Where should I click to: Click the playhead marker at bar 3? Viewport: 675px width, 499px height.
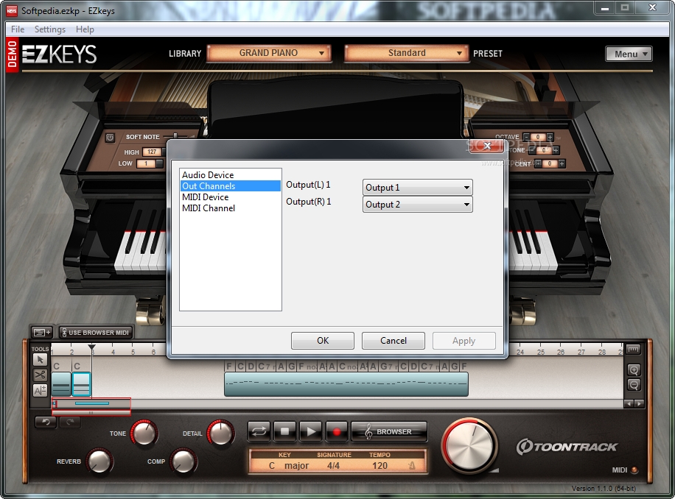(x=91, y=347)
